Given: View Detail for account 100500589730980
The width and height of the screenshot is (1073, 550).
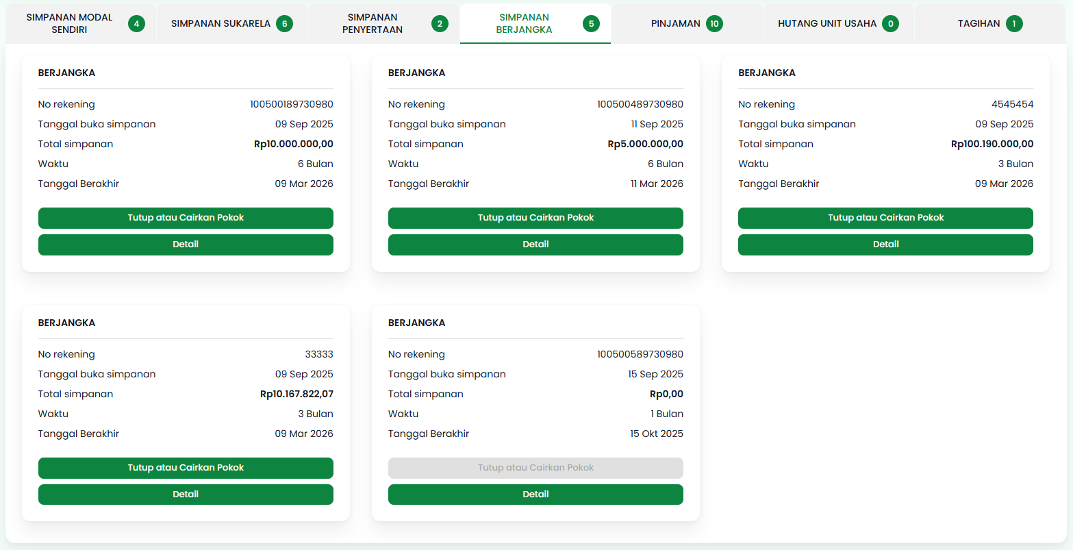Looking at the screenshot, I should pyautogui.click(x=535, y=495).
